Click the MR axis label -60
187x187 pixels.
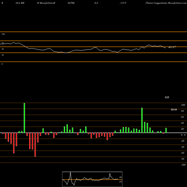[183, 153]
